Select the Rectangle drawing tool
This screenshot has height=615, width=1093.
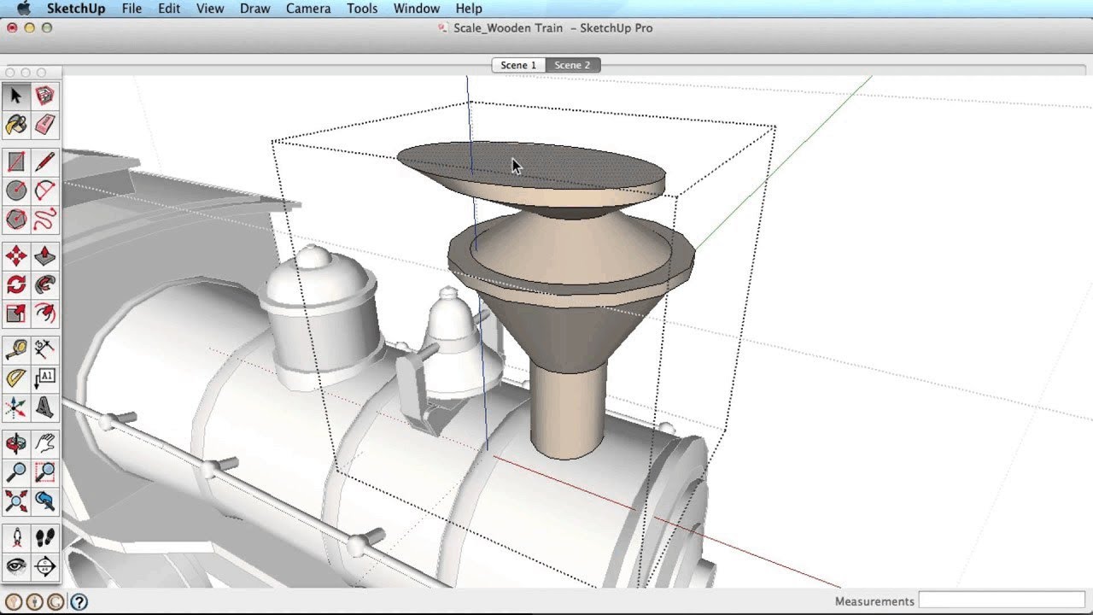[16, 161]
